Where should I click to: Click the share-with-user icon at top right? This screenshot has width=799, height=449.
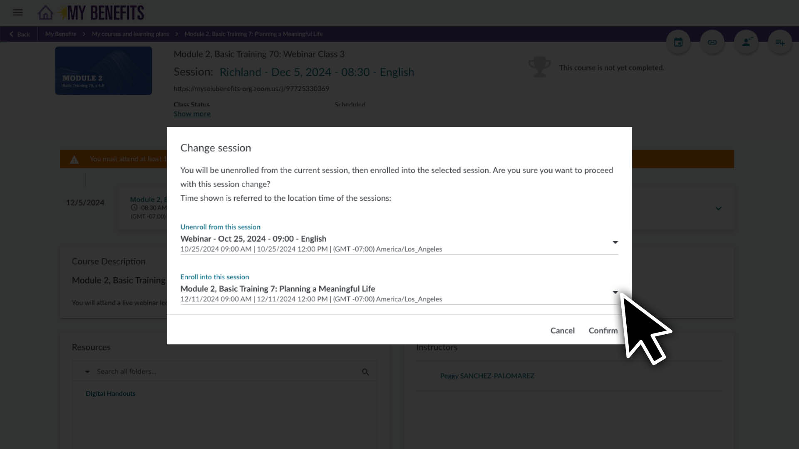coord(747,42)
